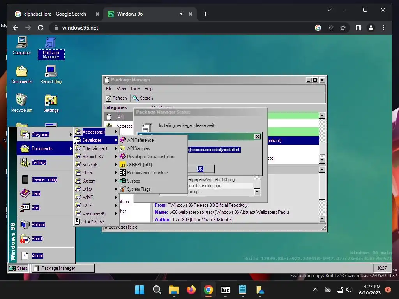Select the Package Manager desktop icon
This screenshot has width=399, height=299.
pos(51,48)
